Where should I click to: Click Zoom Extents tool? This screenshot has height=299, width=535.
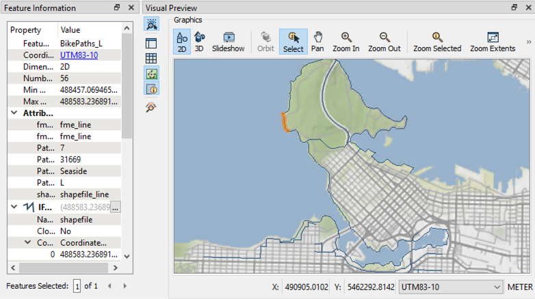493,42
